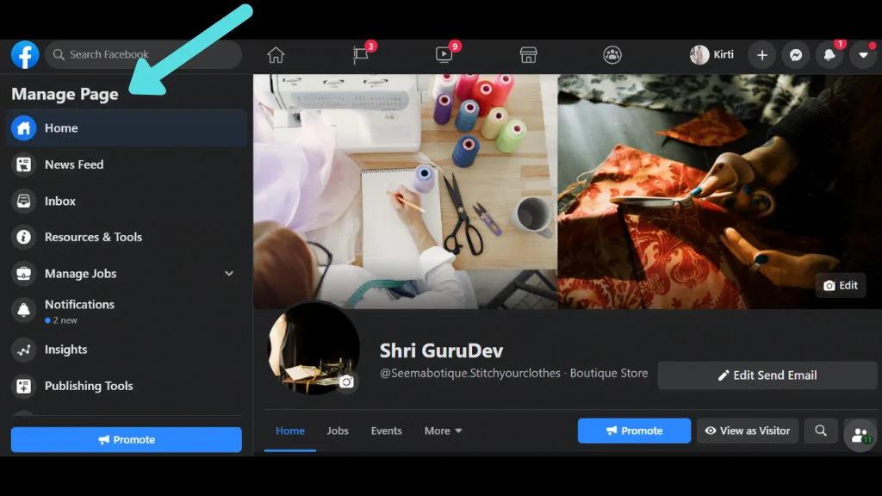Select Home in Manage Page sidebar
Viewport: 882px width, 496px height.
[x=127, y=128]
